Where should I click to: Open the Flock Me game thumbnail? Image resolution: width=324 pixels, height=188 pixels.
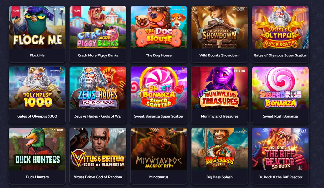click(x=37, y=27)
